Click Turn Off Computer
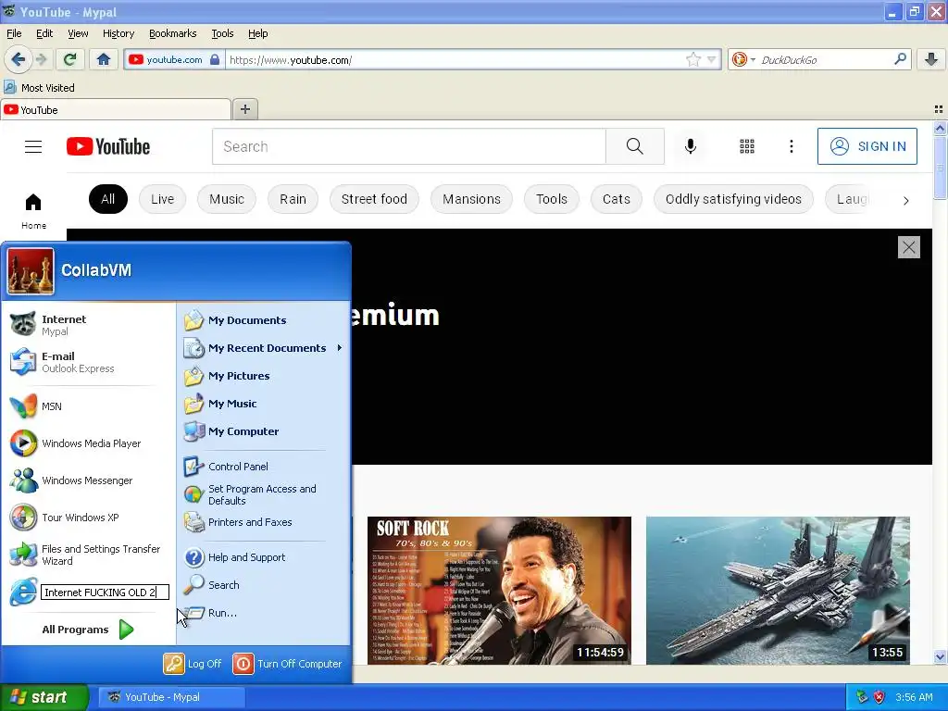This screenshot has height=711, width=948. click(x=287, y=663)
